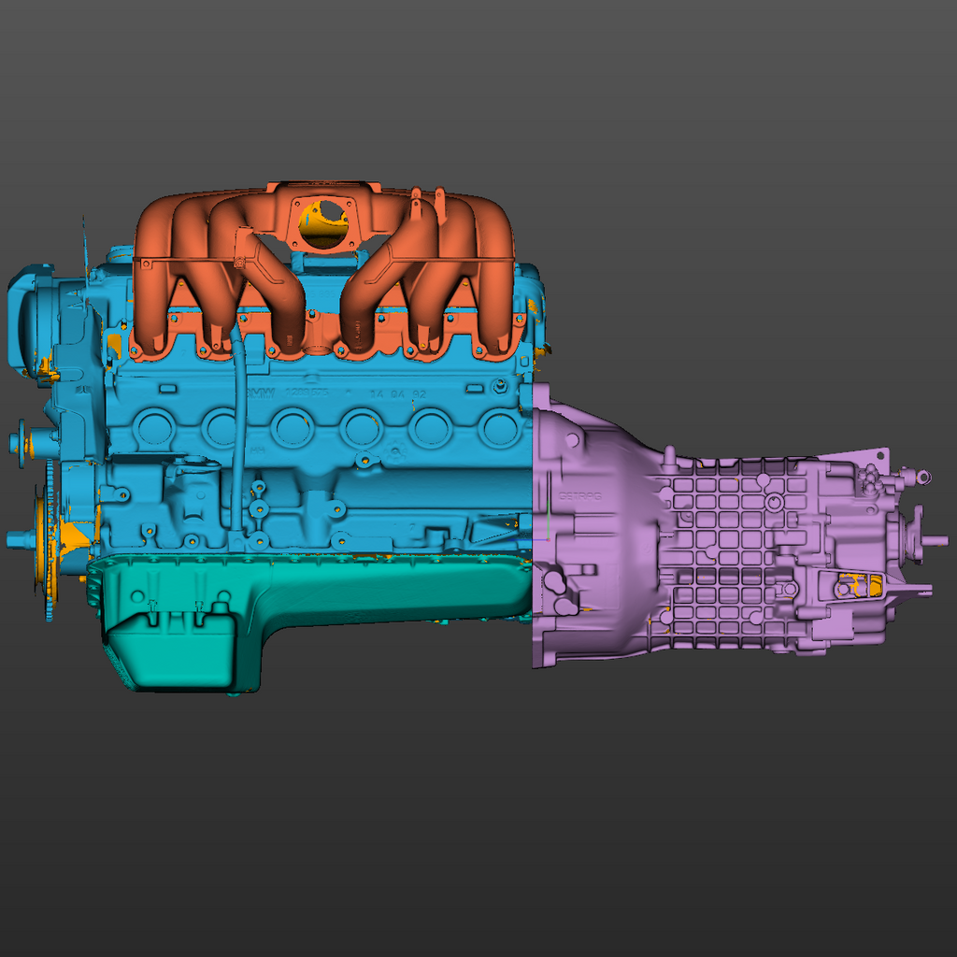
Task: Click the embossed GETRAG lettering on gearbox
Action: tap(579, 497)
